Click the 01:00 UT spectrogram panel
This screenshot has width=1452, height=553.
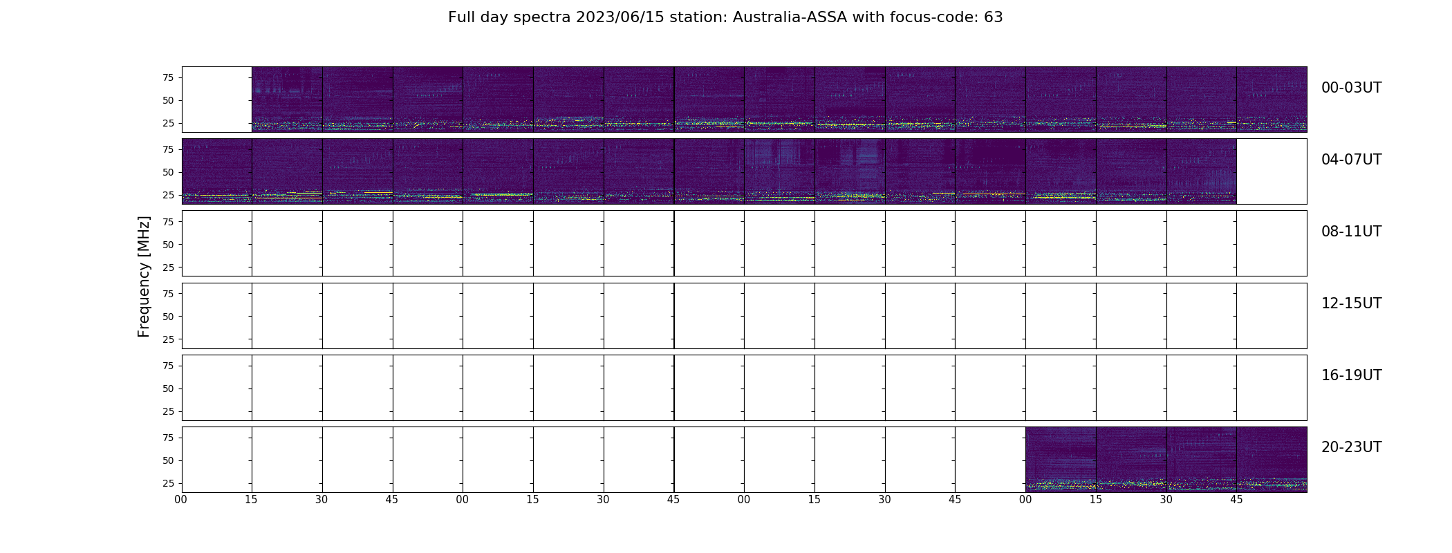tap(498, 100)
